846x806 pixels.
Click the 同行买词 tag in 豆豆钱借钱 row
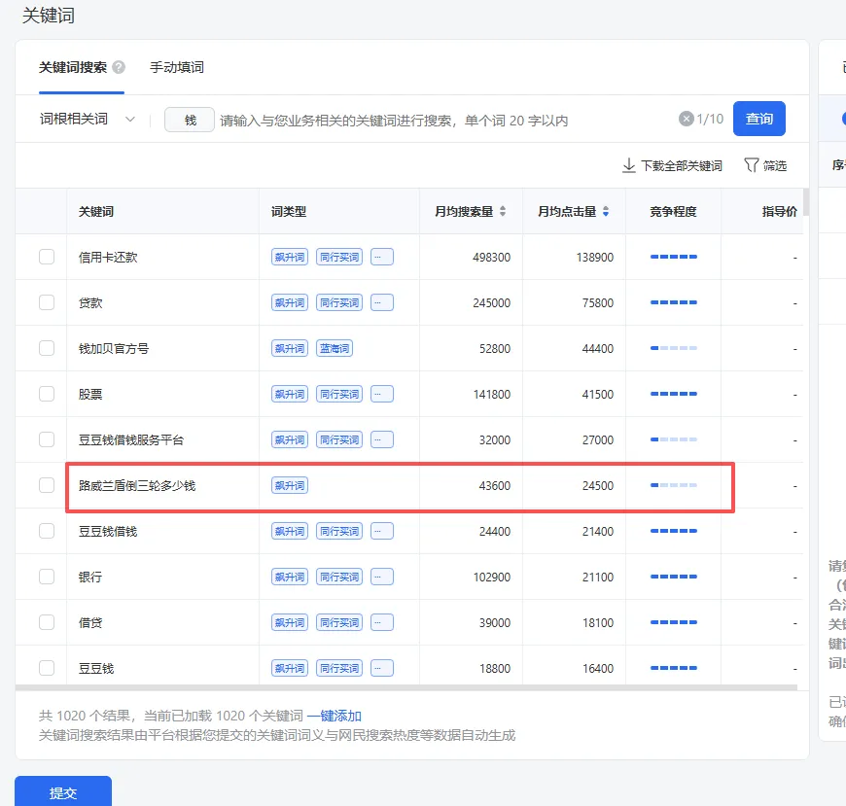coord(339,531)
